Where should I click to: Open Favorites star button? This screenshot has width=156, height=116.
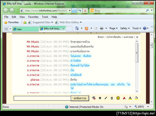(x=11, y=22)
